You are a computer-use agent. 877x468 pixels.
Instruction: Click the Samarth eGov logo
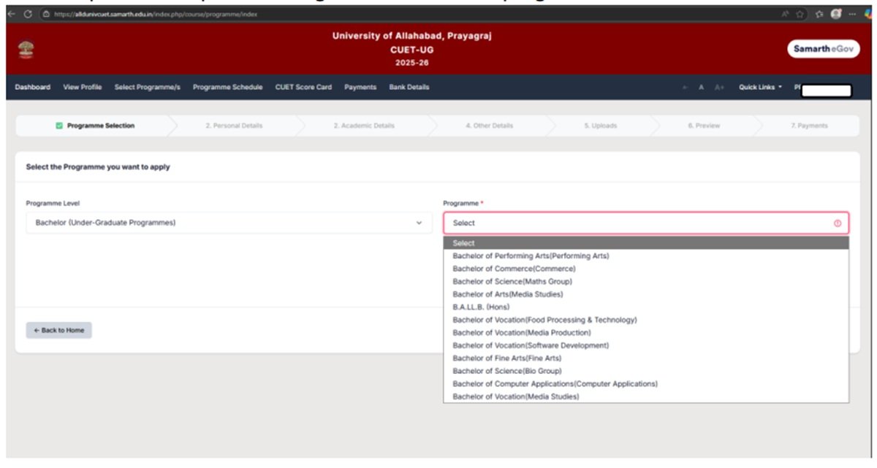point(824,49)
